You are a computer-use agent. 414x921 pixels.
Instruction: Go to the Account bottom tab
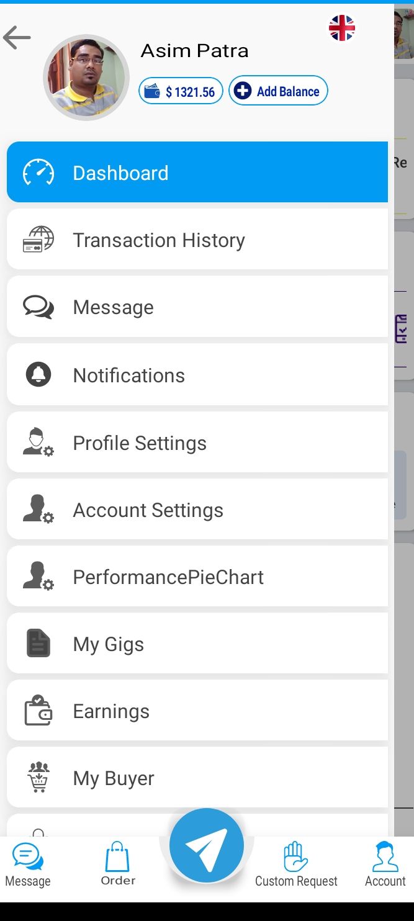pyautogui.click(x=385, y=864)
